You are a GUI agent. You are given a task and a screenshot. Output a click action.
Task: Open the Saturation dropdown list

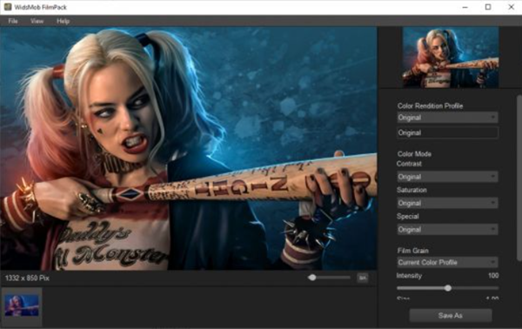pyautogui.click(x=447, y=203)
